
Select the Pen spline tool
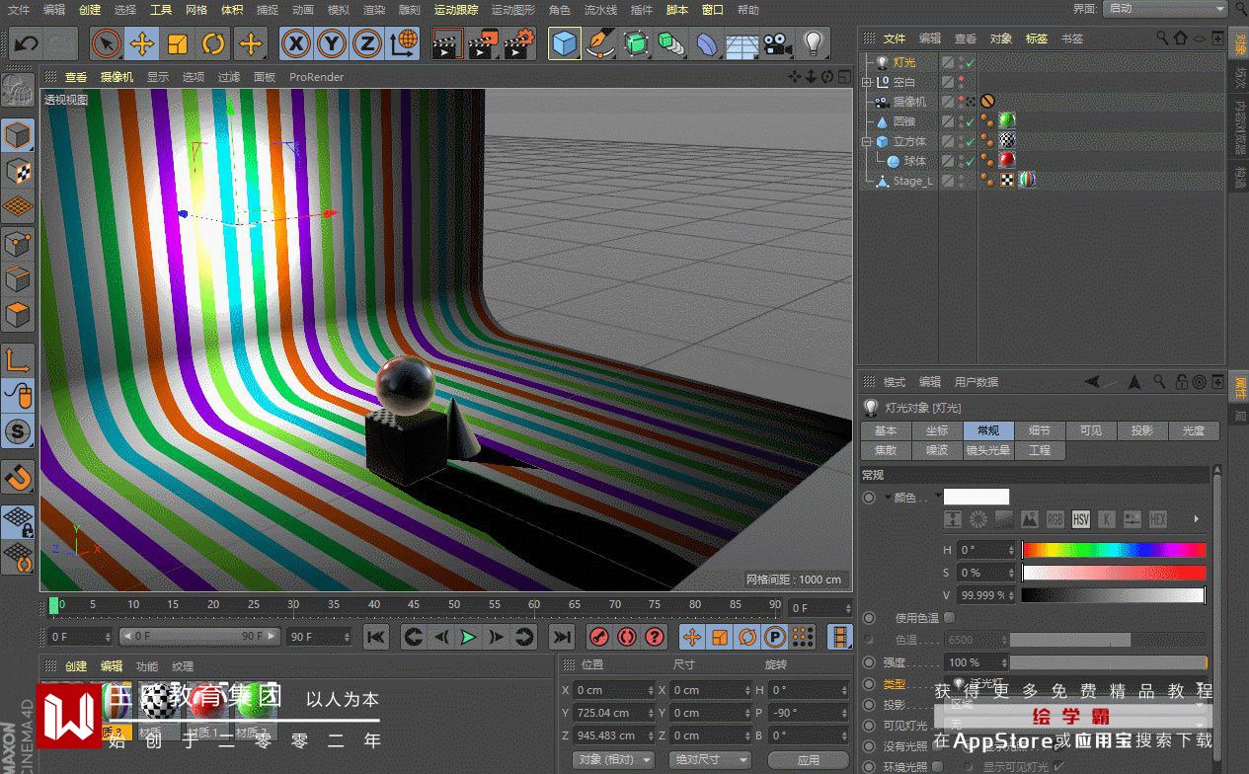click(600, 43)
